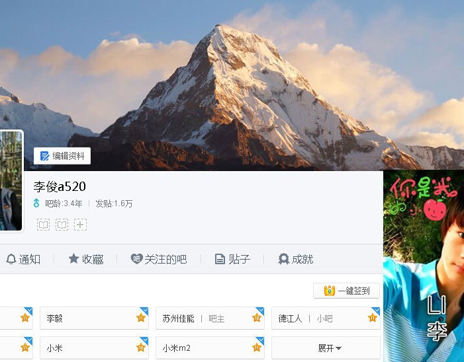Open the 收藏 favorites tab
Viewport: 464px width, 362px height.
[x=86, y=259]
